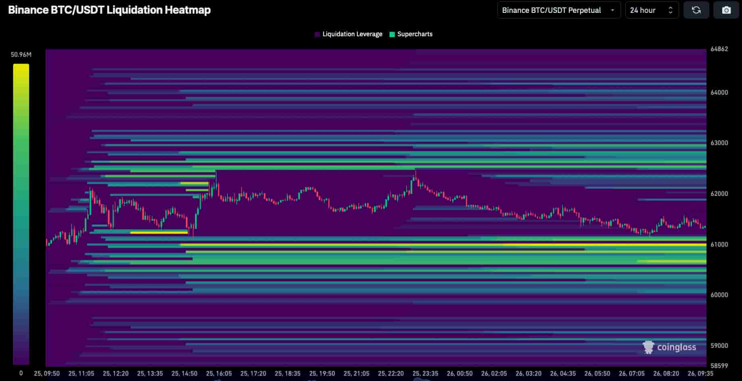Click the coinglass watermark logo
This screenshot has width=742, height=381.
click(x=648, y=347)
